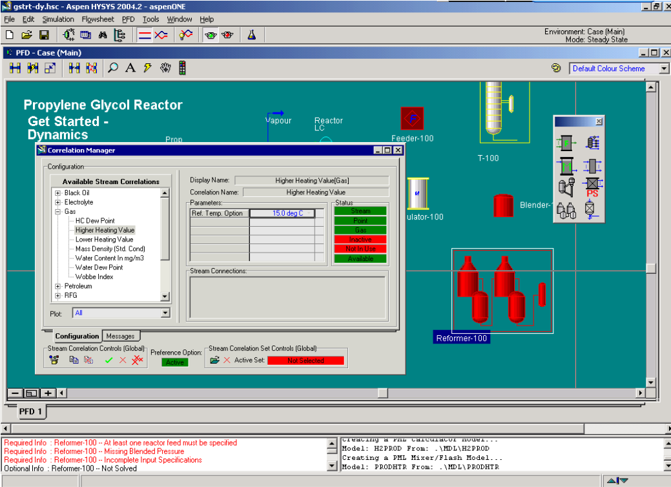The image size is (671, 487).
Task: Turn on the green light solver active icon
Action: 211,35
